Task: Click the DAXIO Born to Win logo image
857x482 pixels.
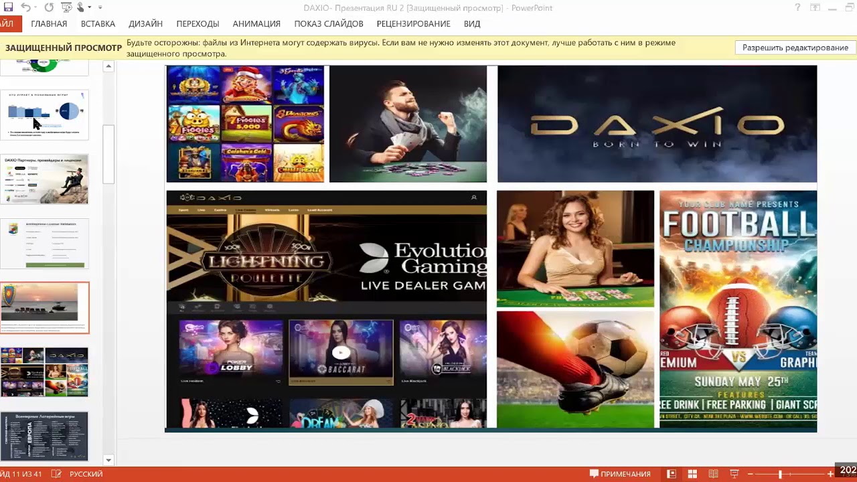Action: (657, 124)
